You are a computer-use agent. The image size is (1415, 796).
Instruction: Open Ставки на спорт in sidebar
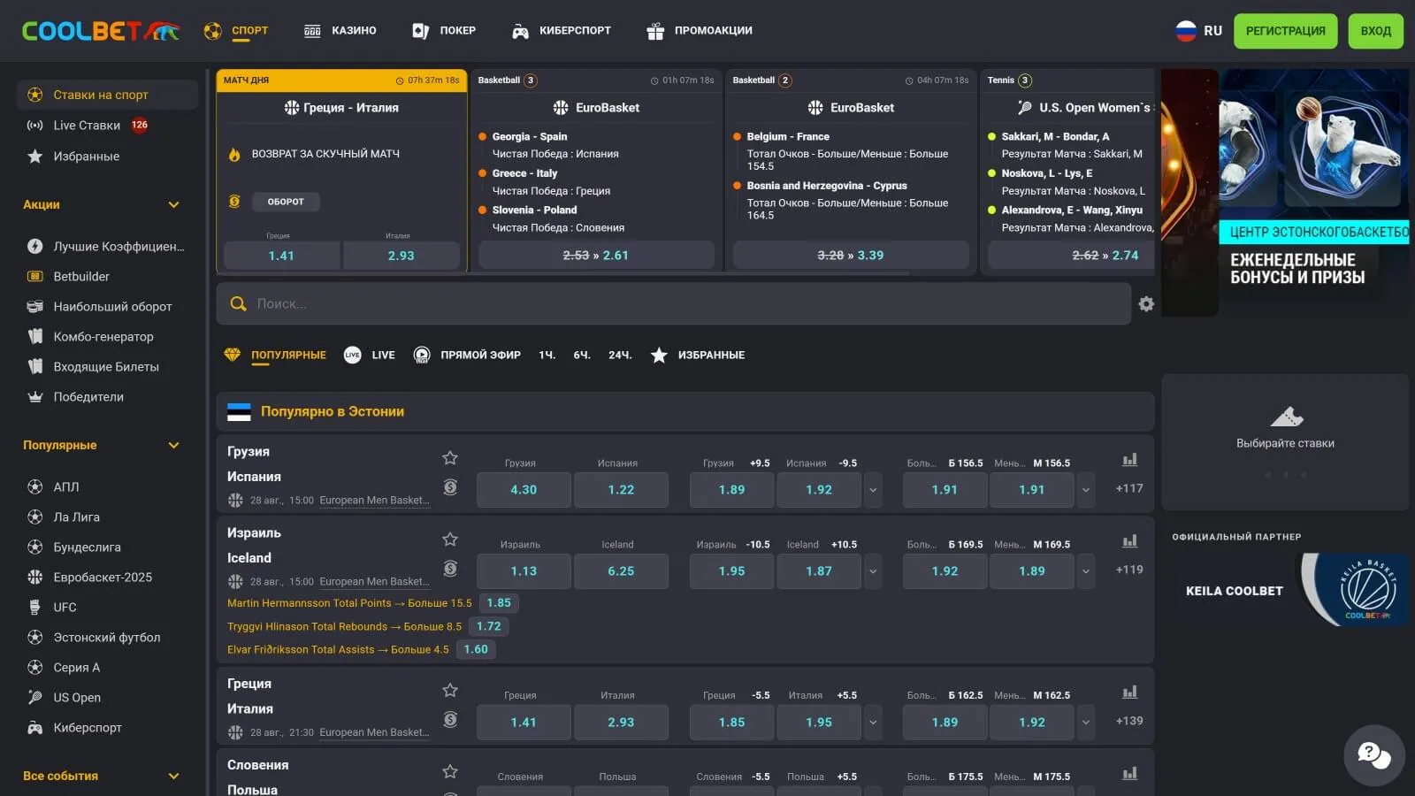(107, 95)
